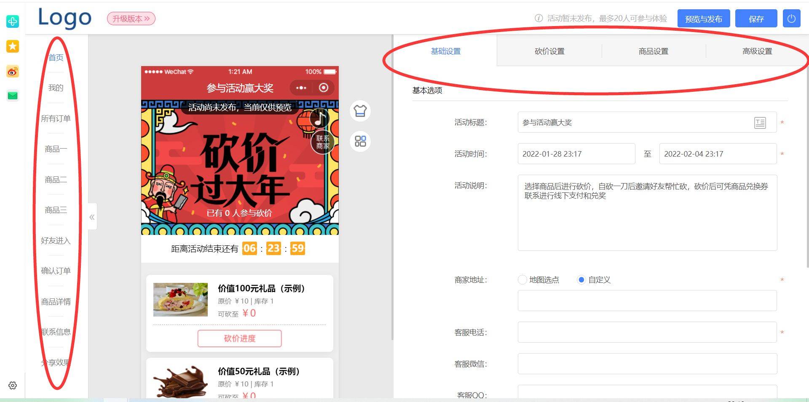
Task: Open the 商品详情 page in sidebar
Action: (56, 301)
